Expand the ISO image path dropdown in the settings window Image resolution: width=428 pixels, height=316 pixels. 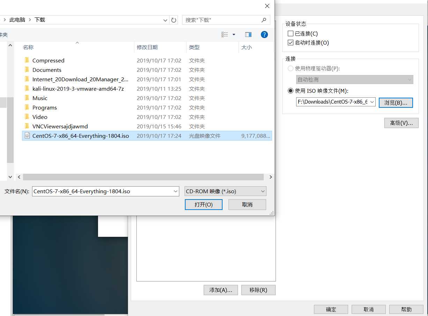tap(372, 102)
